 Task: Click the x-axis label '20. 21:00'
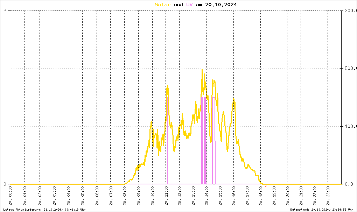pyautogui.click(x=301, y=196)
